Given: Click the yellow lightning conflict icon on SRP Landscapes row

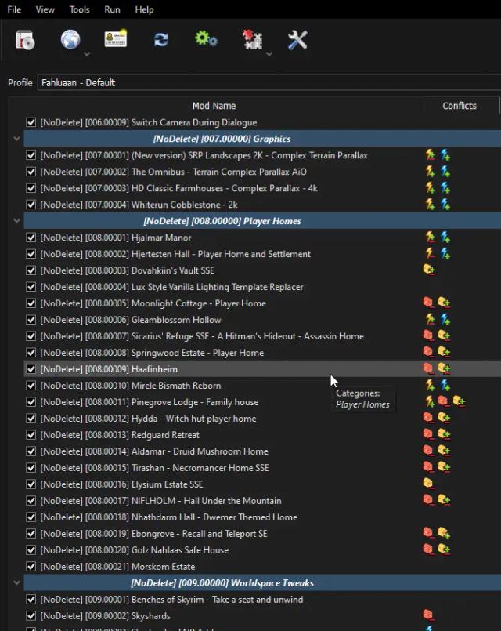Looking at the screenshot, I should (x=431, y=155).
